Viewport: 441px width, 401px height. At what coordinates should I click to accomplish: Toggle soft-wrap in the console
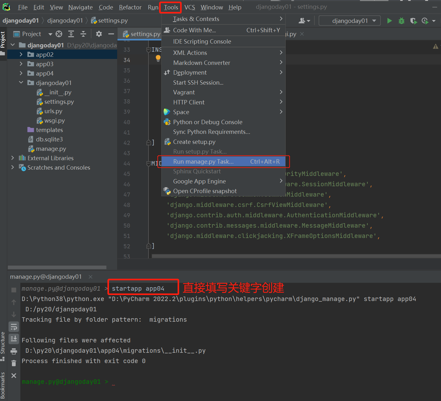(x=14, y=327)
